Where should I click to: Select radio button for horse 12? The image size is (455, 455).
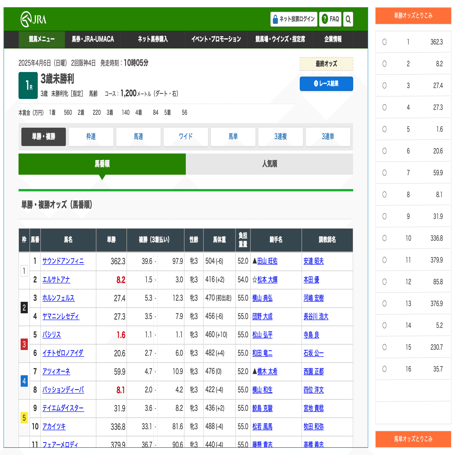(384, 282)
